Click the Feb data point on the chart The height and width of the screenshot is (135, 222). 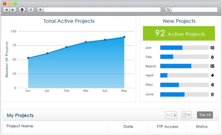click(x=67, y=47)
